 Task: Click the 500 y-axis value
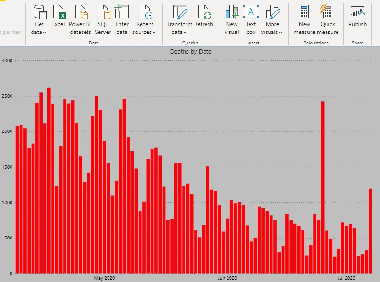pyautogui.click(x=8, y=238)
